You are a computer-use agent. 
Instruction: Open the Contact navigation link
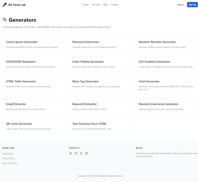click(115, 5)
